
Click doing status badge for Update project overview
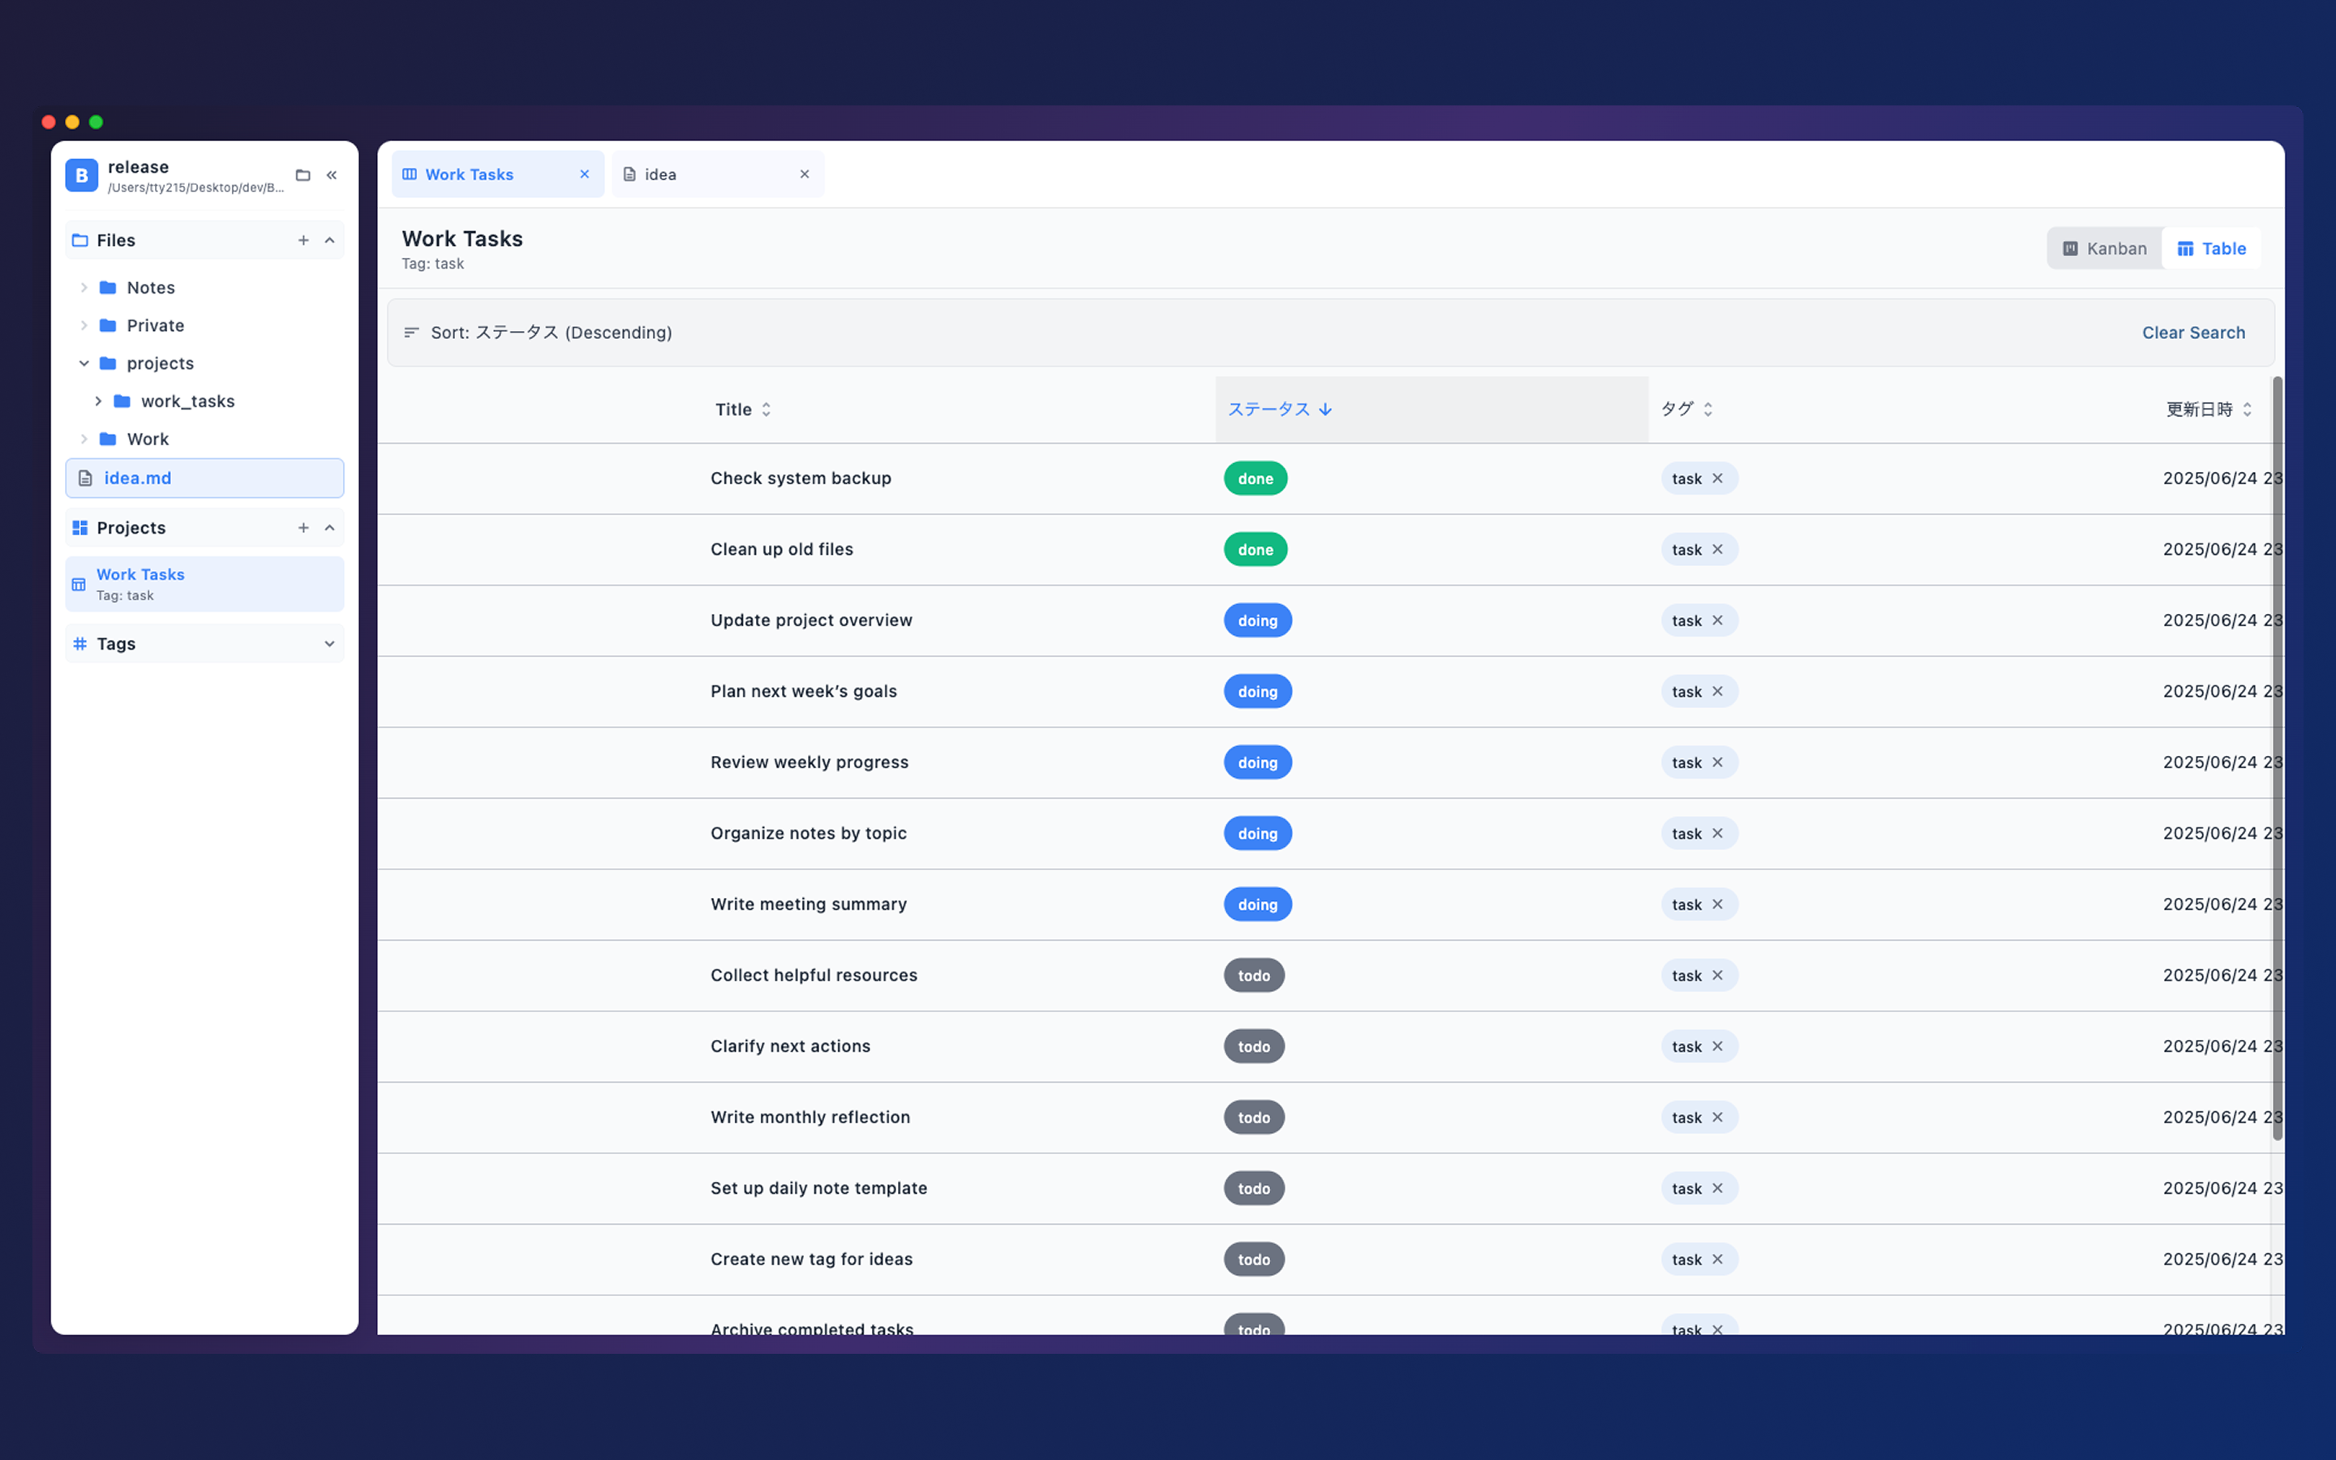tap(1258, 620)
